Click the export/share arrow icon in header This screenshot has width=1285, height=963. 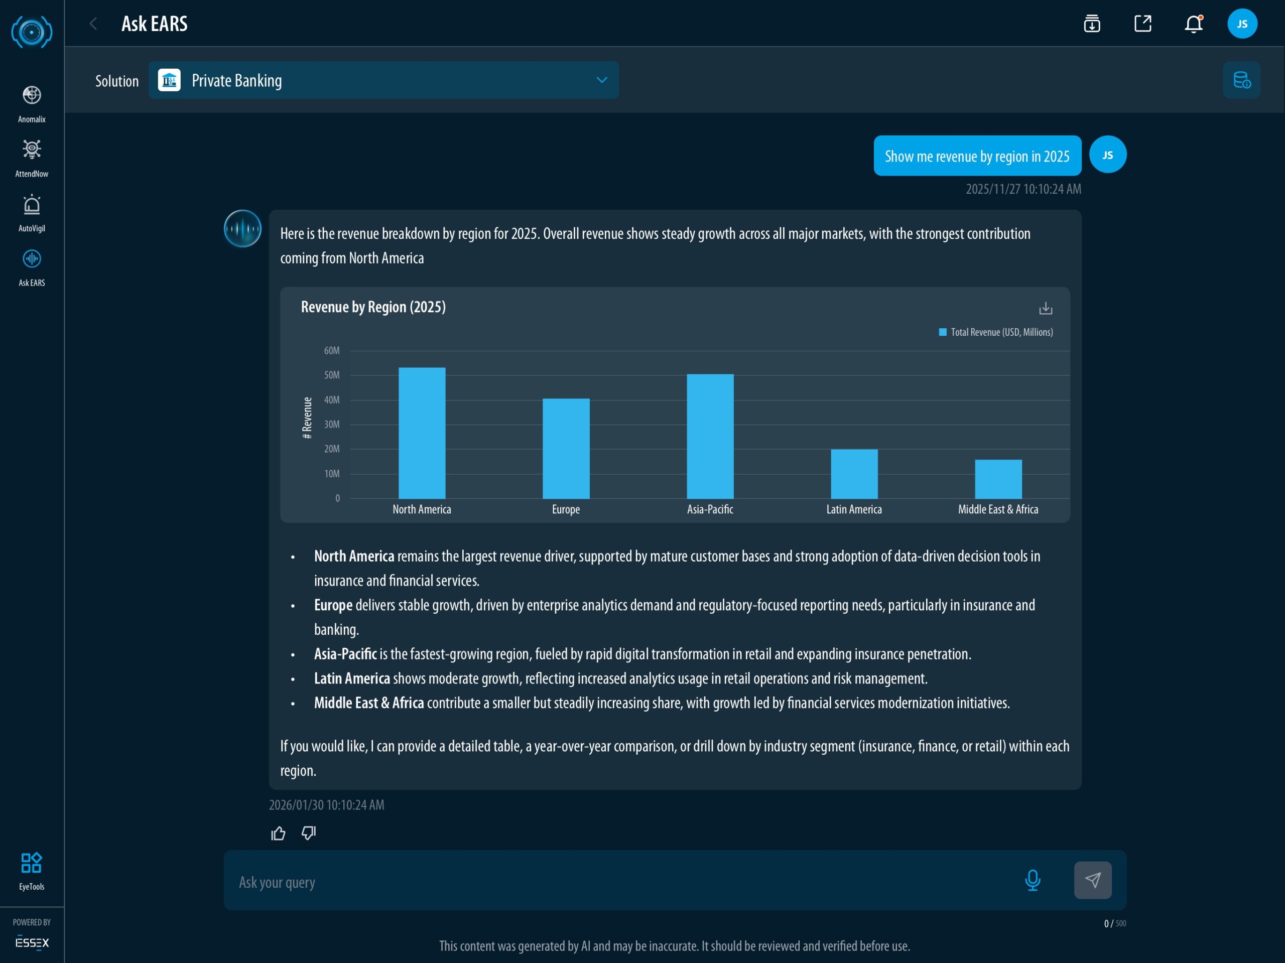tap(1142, 24)
